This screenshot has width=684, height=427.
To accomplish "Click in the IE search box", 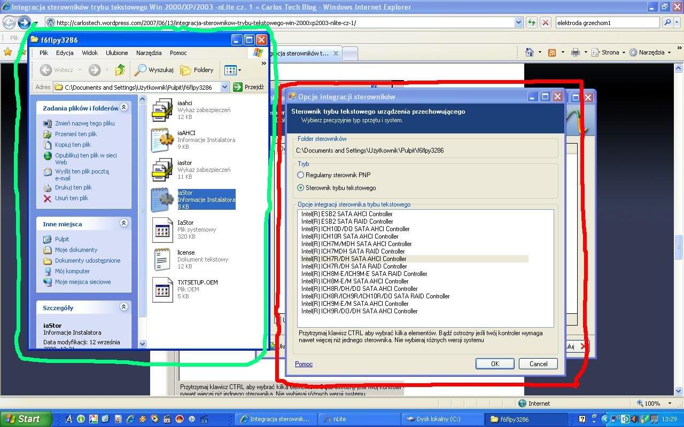I will click(607, 22).
